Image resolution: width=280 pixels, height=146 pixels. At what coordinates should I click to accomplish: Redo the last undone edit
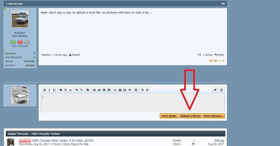147,90
